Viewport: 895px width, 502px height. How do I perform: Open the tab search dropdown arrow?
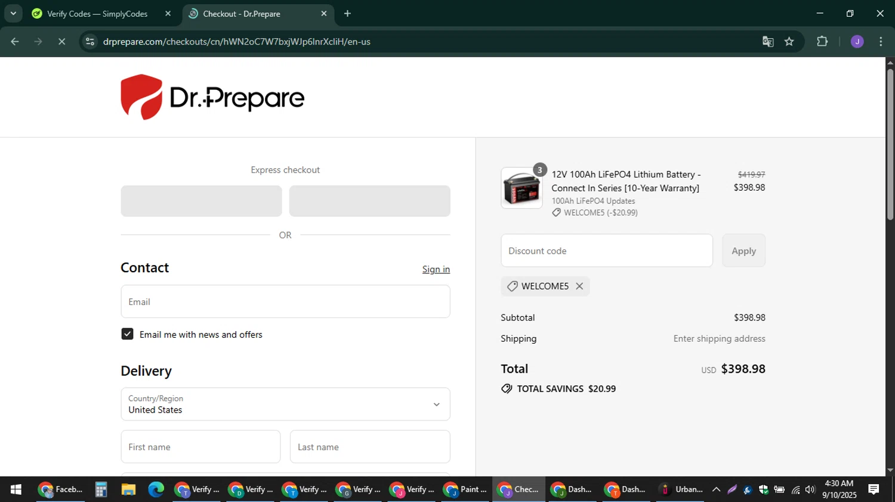coord(13,14)
